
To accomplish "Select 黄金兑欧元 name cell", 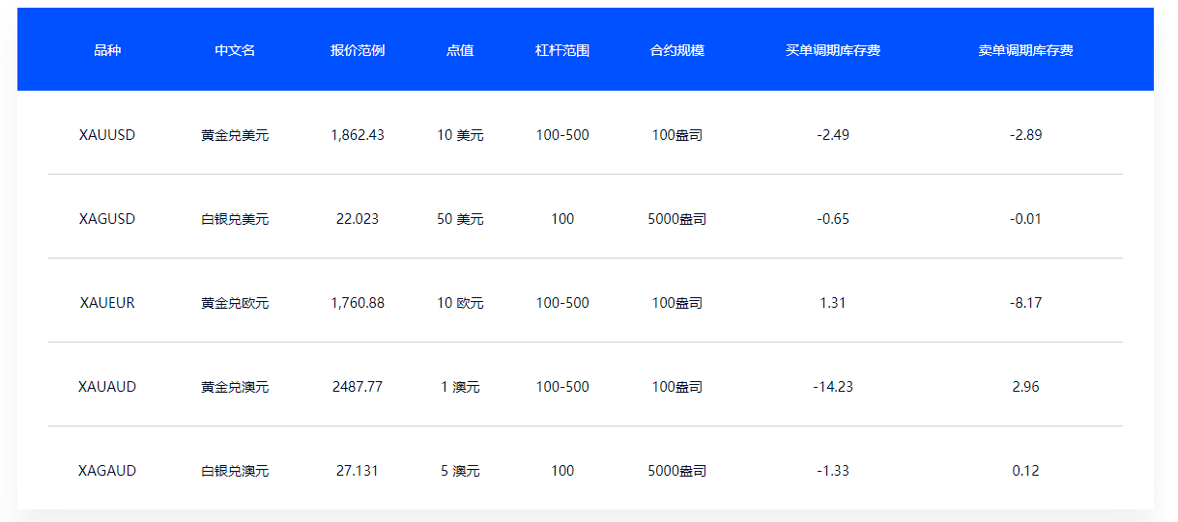I will point(235,303).
